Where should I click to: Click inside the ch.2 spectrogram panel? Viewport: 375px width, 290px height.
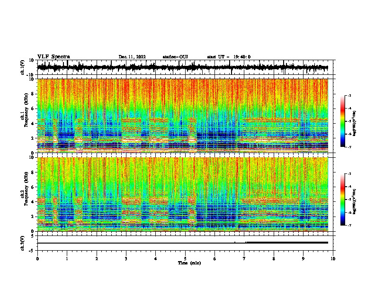pos(183,194)
